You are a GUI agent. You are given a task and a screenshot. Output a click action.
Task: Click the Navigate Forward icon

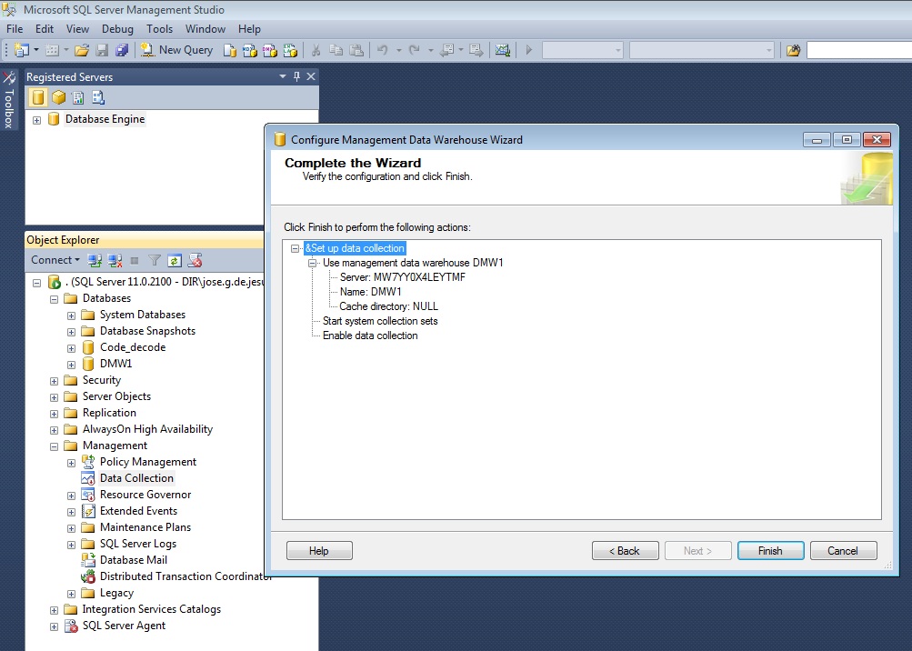(x=476, y=50)
